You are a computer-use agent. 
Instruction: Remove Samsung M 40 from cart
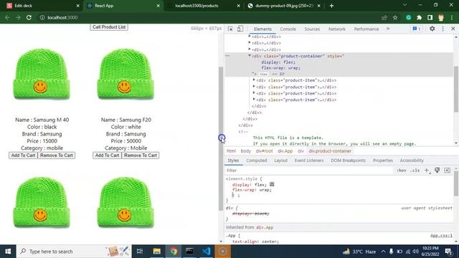pyautogui.click(x=57, y=156)
